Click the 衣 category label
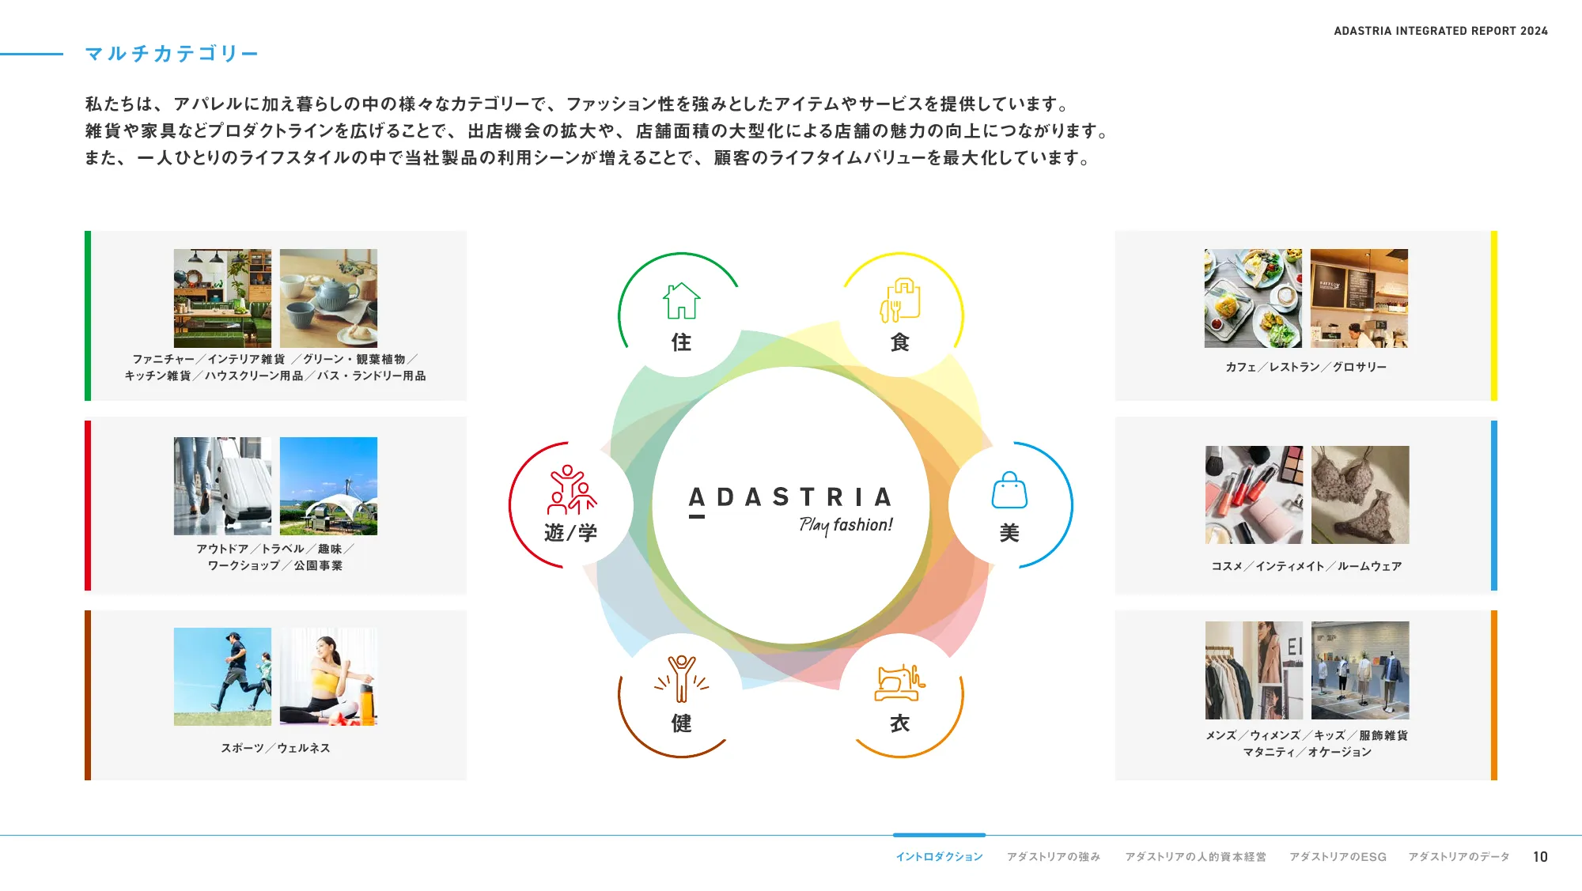 coord(900,723)
